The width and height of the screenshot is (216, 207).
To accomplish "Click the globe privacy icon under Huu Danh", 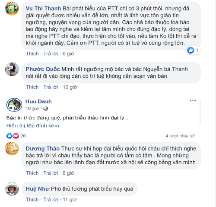I will pyautogui.click(x=45, y=109).
